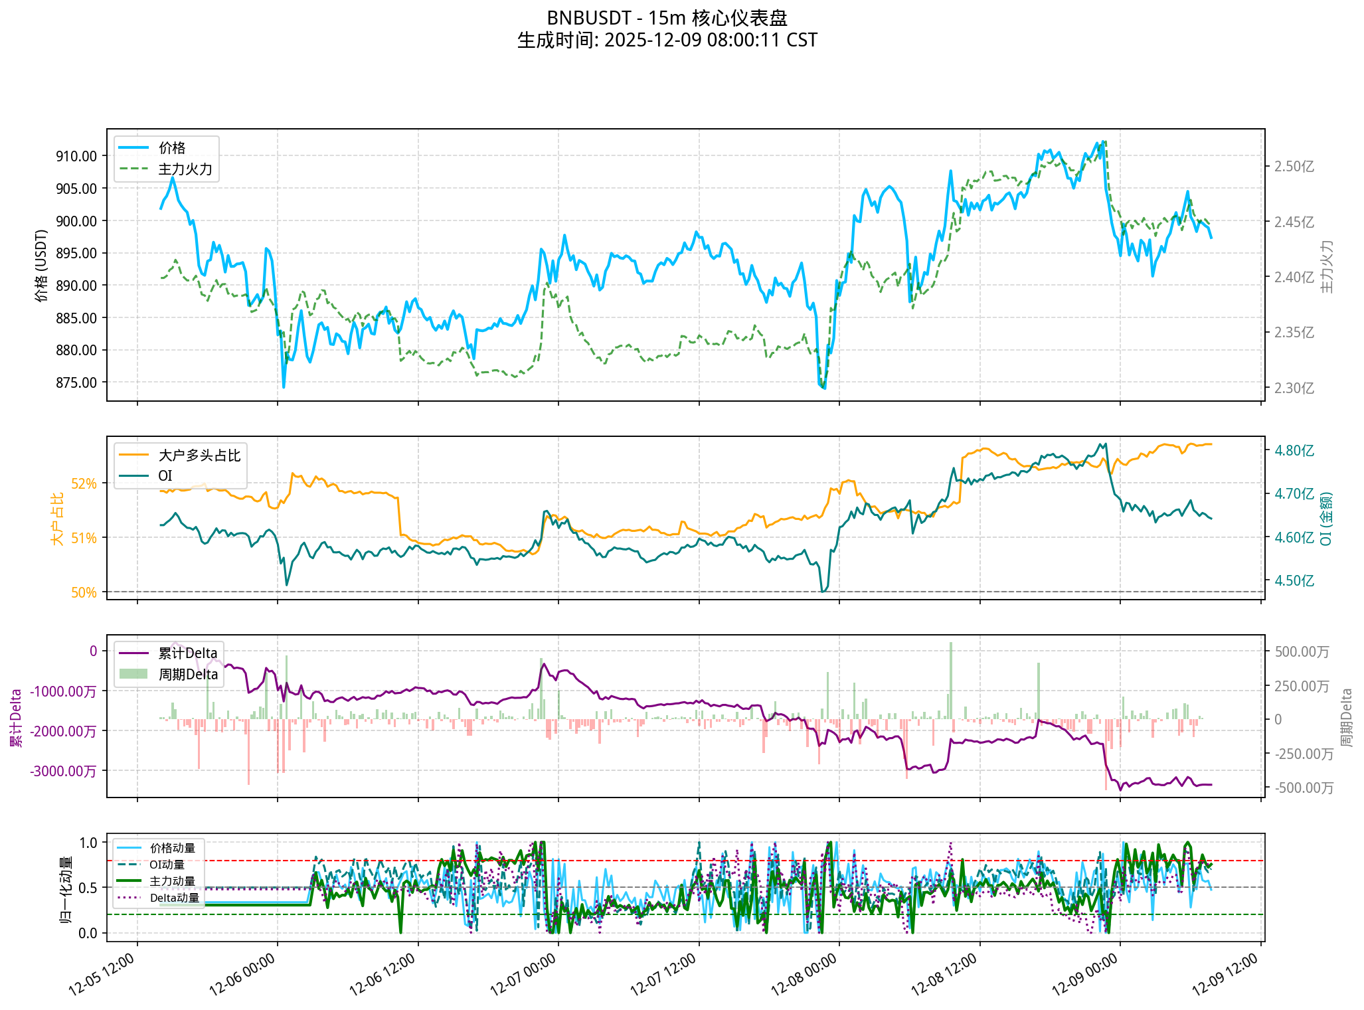This screenshot has height=1010, width=1364.
Task: Click the 12-05 12:00 x-axis tick label
Action: click(102, 974)
